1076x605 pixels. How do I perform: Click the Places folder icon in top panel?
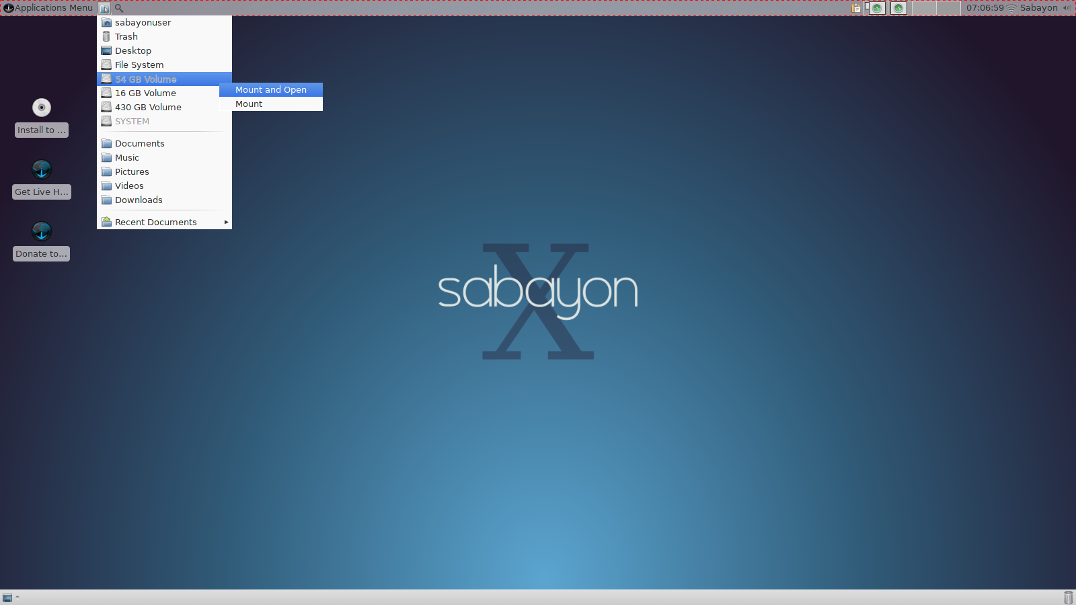tap(104, 8)
